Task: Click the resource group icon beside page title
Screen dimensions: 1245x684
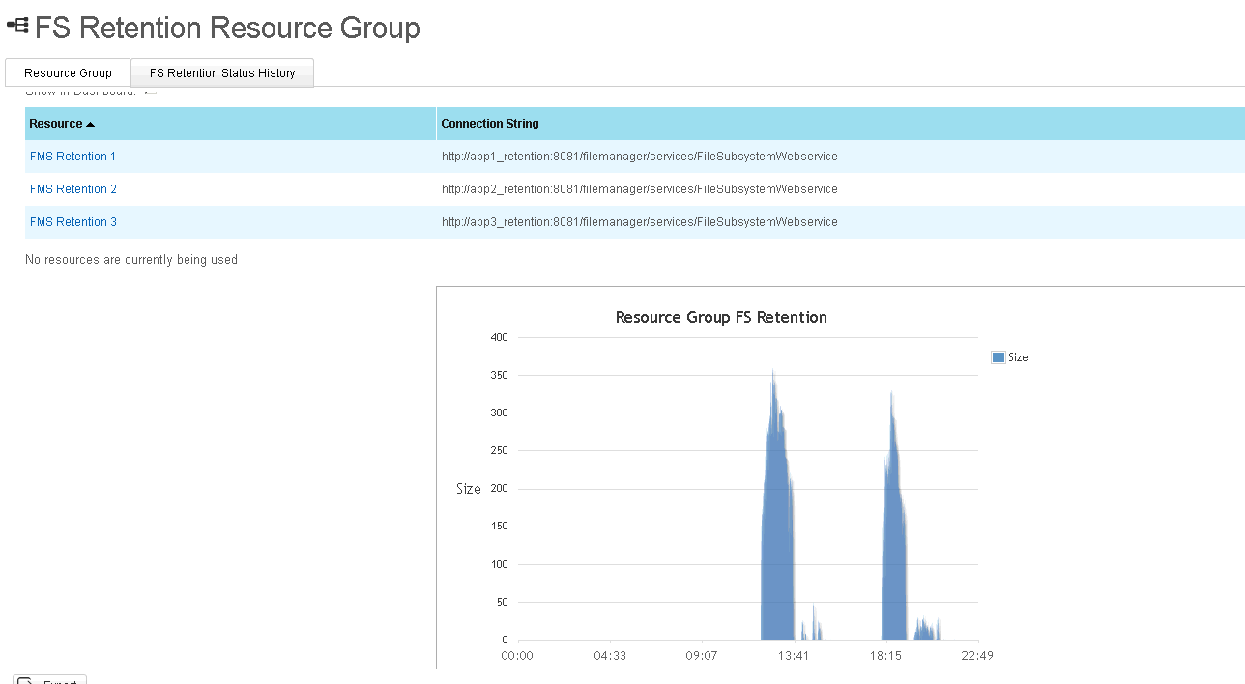Action: [17, 26]
